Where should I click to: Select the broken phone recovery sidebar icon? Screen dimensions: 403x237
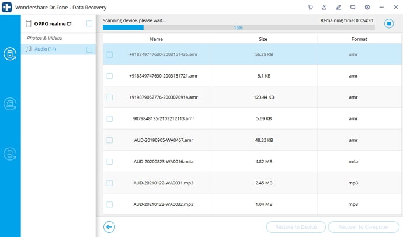(x=10, y=154)
